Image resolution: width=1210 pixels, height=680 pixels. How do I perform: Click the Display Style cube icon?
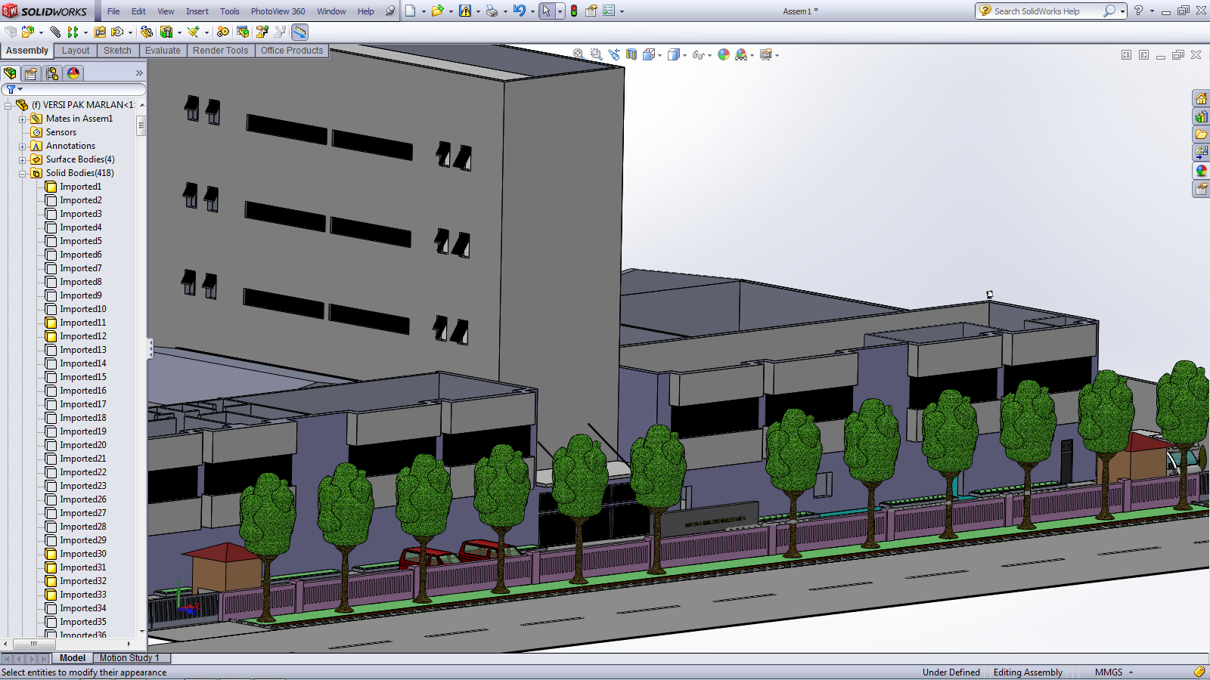click(x=674, y=54)
